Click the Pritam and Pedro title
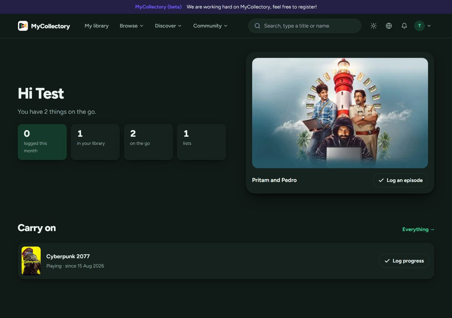The width and height of the screenshot is (452, 318). (274, 180)
